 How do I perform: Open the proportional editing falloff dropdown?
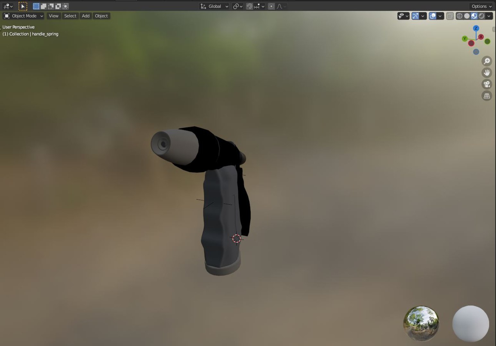[x=281, y=6]
